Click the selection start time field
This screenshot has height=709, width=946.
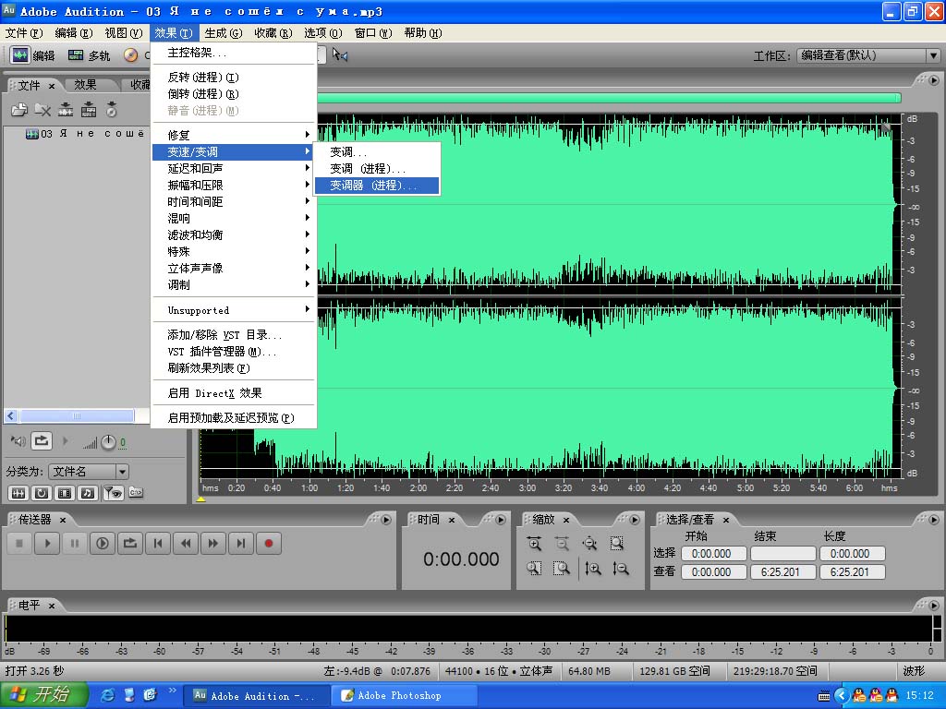pyautogui.click(x=711, y=554)
